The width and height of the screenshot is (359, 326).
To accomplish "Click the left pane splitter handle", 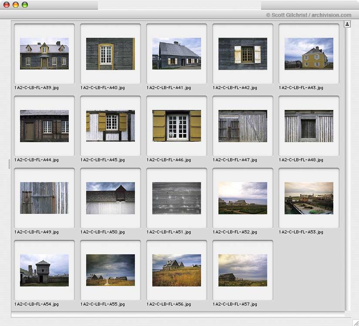I will 9,164.
